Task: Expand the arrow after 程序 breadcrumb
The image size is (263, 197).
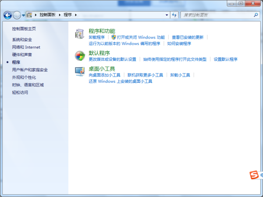Action: (x=76, y=15)
